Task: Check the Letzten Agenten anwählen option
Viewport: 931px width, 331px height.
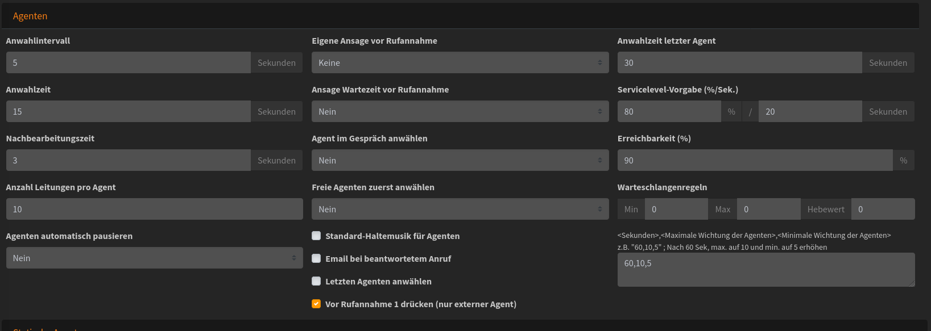Action: click(x=316, y=281)
